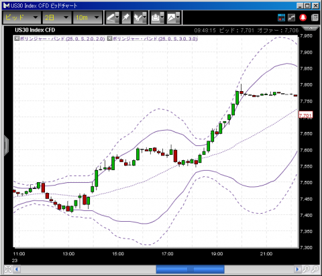
Task: Expand the drawing tool options arrow
Action: tap(117, 17)
